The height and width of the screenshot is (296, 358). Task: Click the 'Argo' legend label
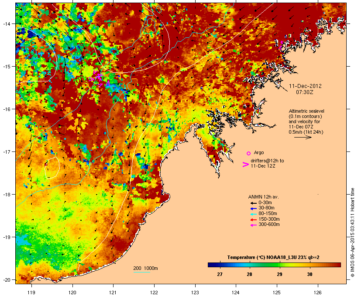[259, 152]
